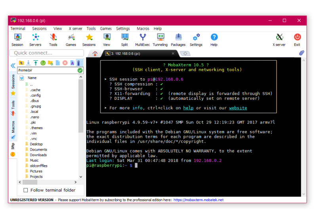Viewport: 317px width, 219px height.
Task: Click the Sftp download file icon
Action: pos(29,63)
